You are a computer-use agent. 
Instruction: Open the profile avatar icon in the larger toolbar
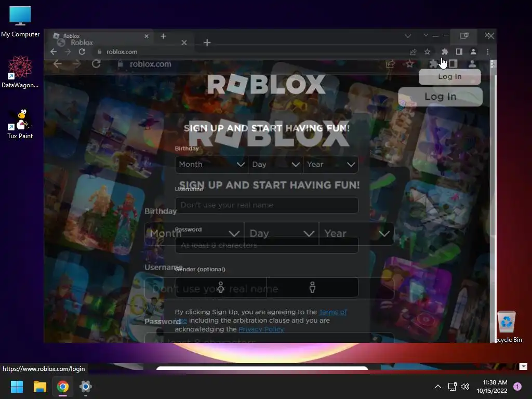click(472, 64)
